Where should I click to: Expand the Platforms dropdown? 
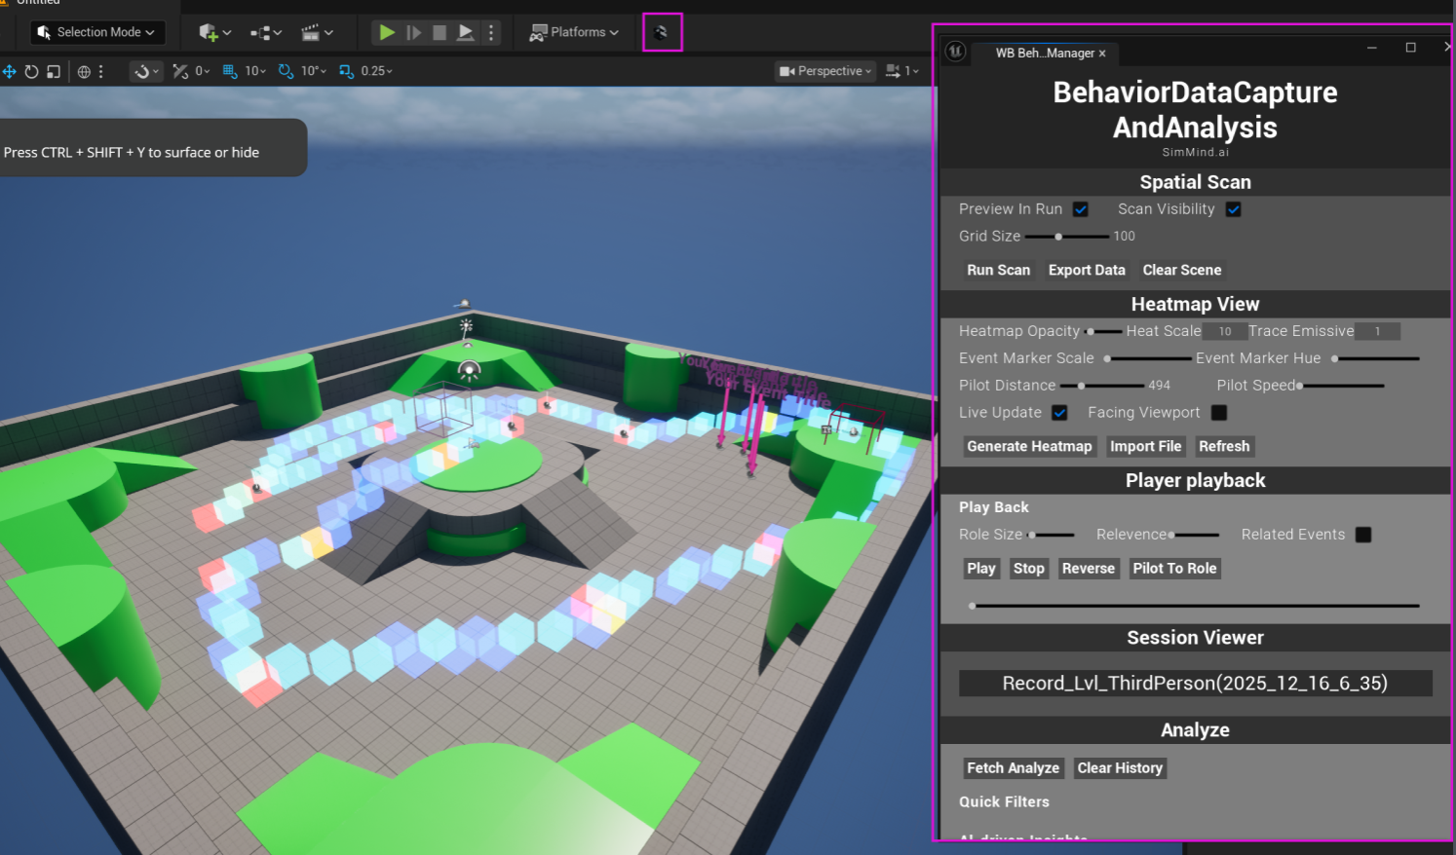tap(574, 31)
